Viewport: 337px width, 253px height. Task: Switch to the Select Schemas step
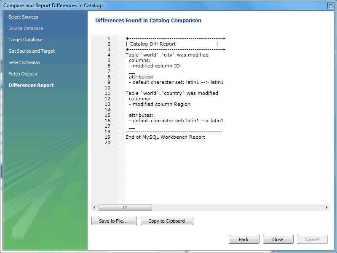pyautogui.click(x=24, y=62)
